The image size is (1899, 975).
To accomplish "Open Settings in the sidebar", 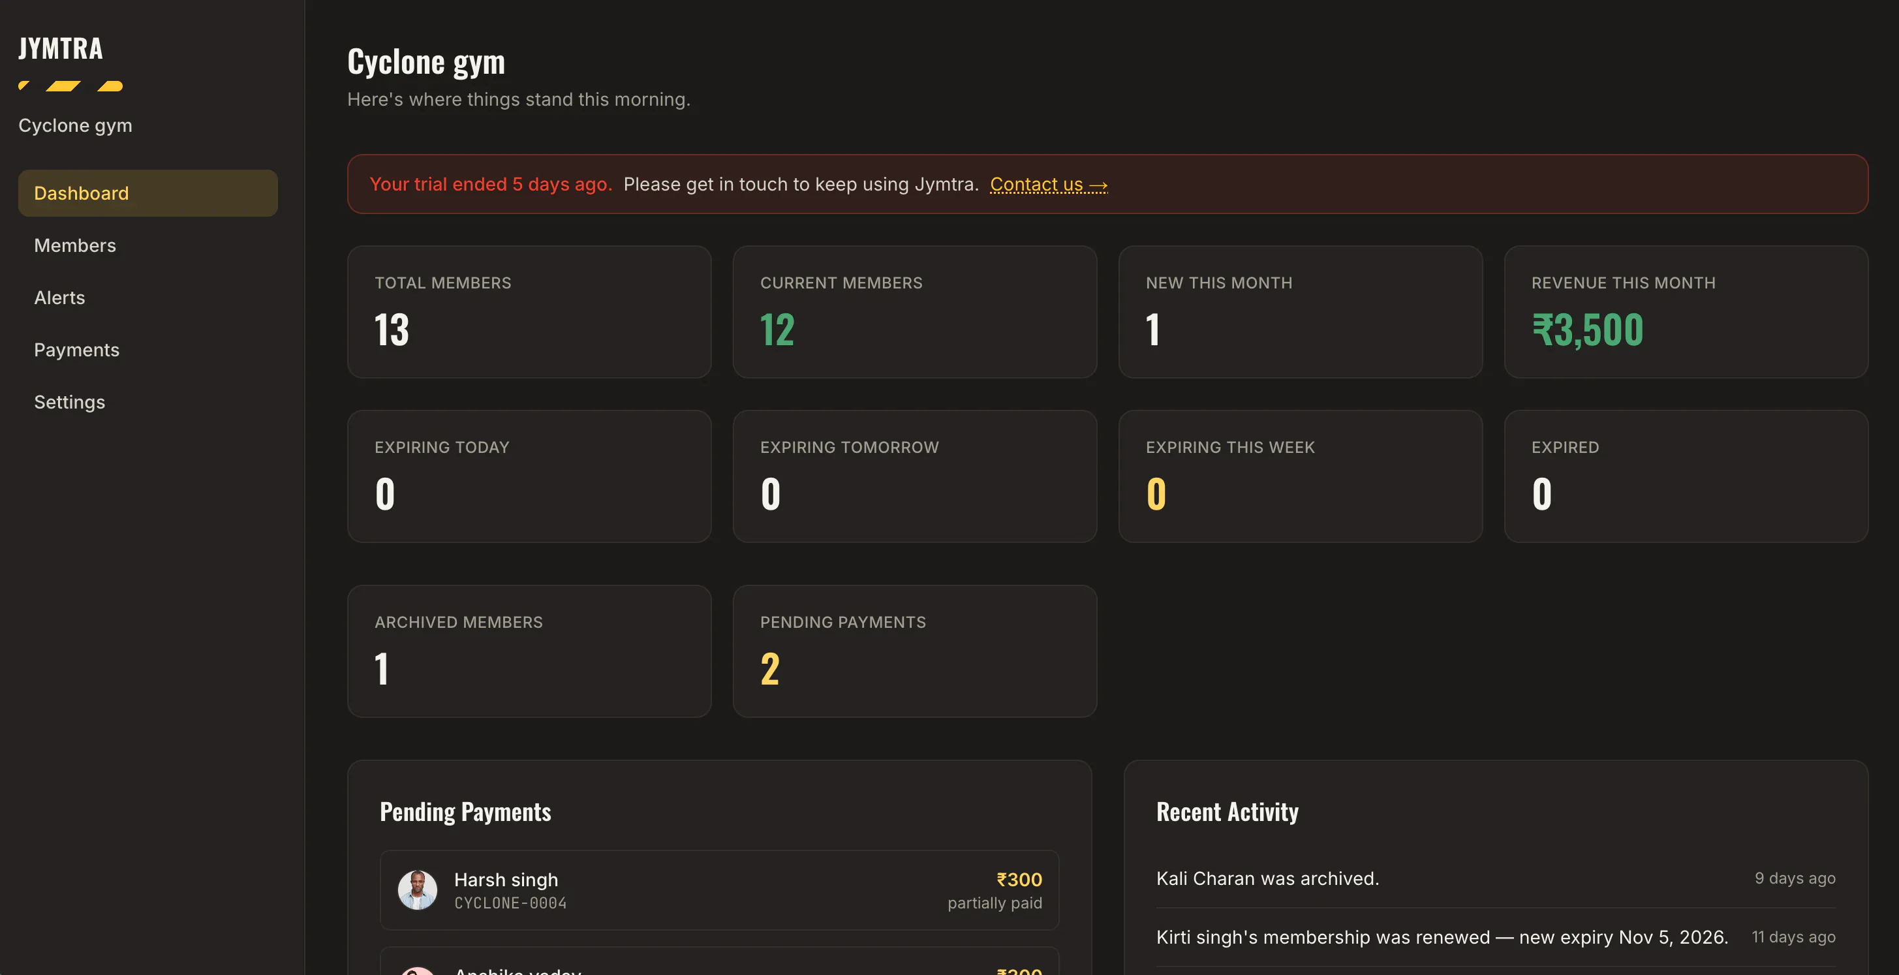I will point(147,403).
